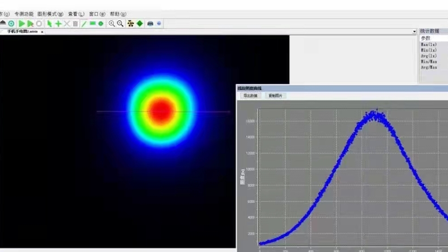Click the zoom in magnifier icon
Viewport: 448px width, 252px height.
point(112,24)
